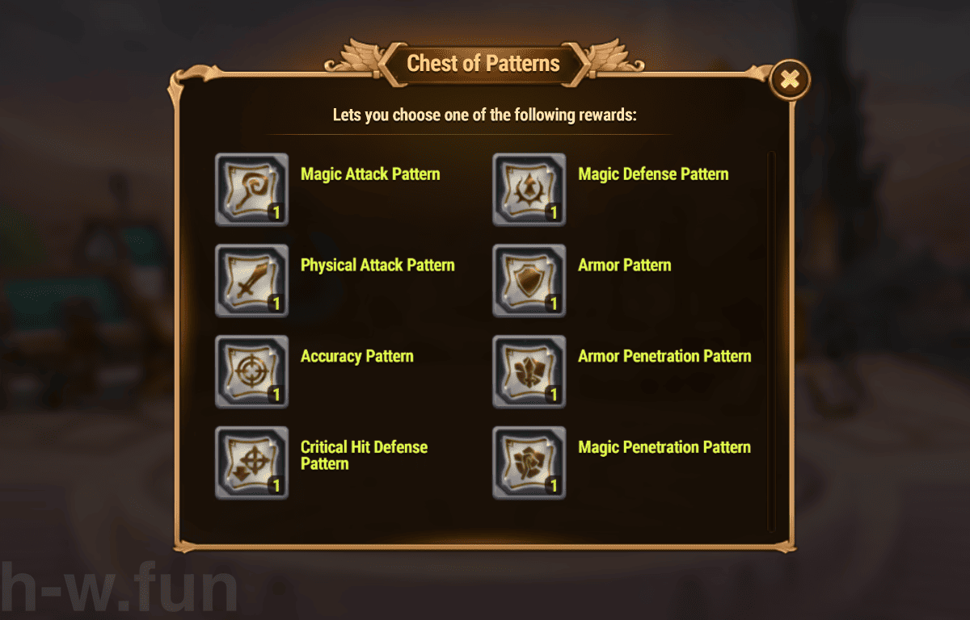Screen dimensions: 970x620
Task: Select the Accuracy Pattern crosshair icon
Action: pyautogui.click(x=251, y=372)
